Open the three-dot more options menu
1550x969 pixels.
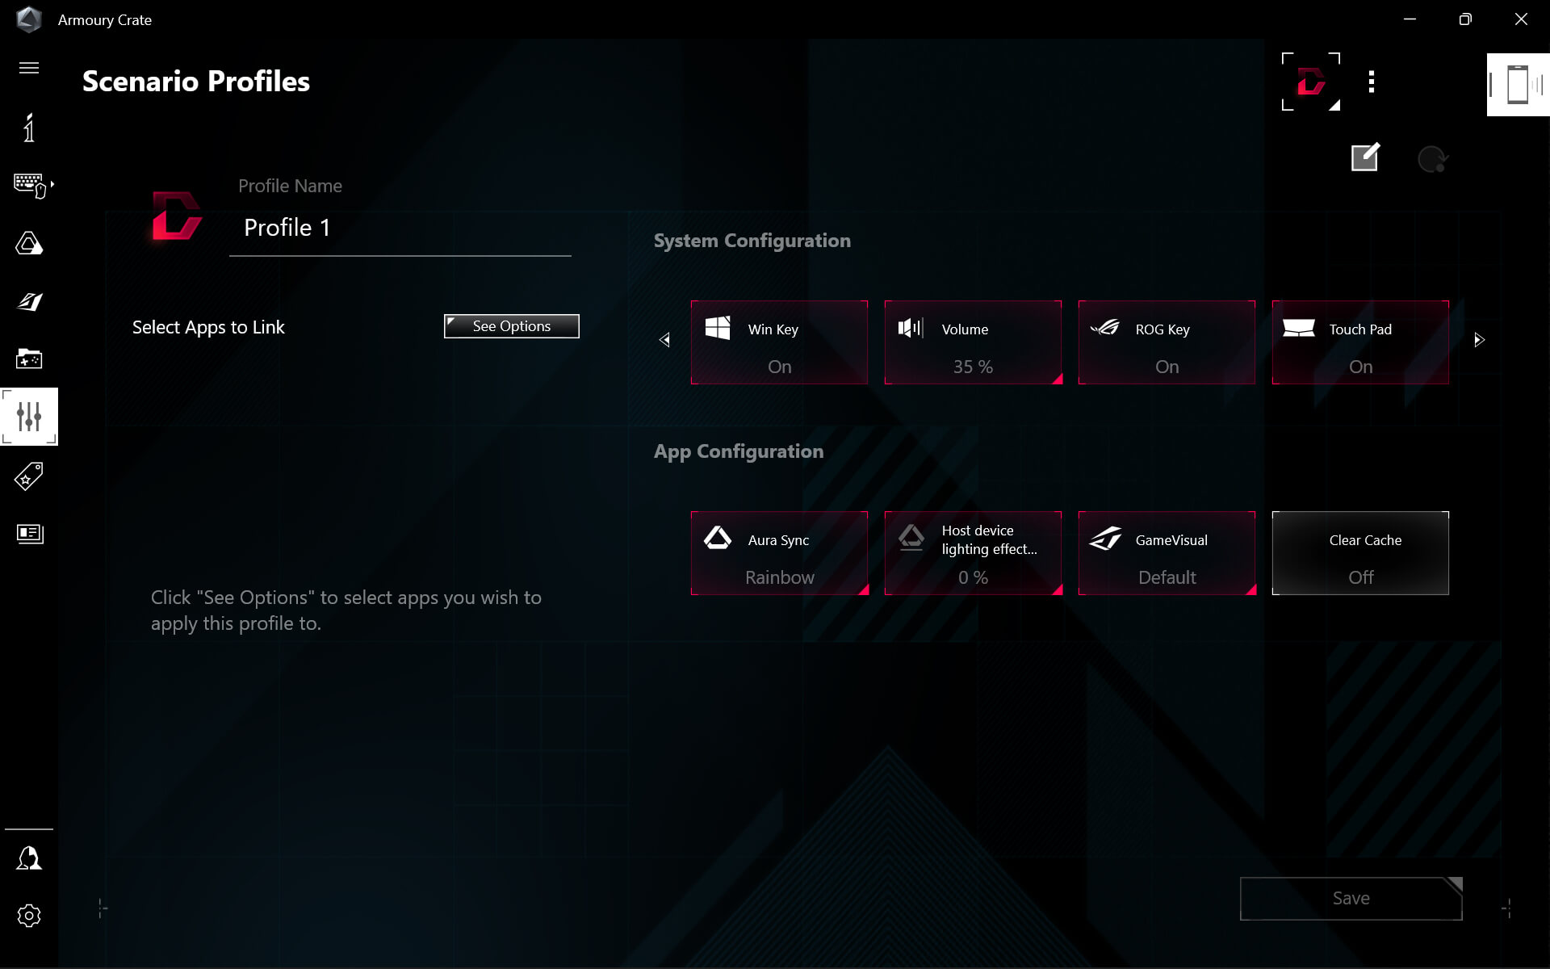coord(1370,81)
